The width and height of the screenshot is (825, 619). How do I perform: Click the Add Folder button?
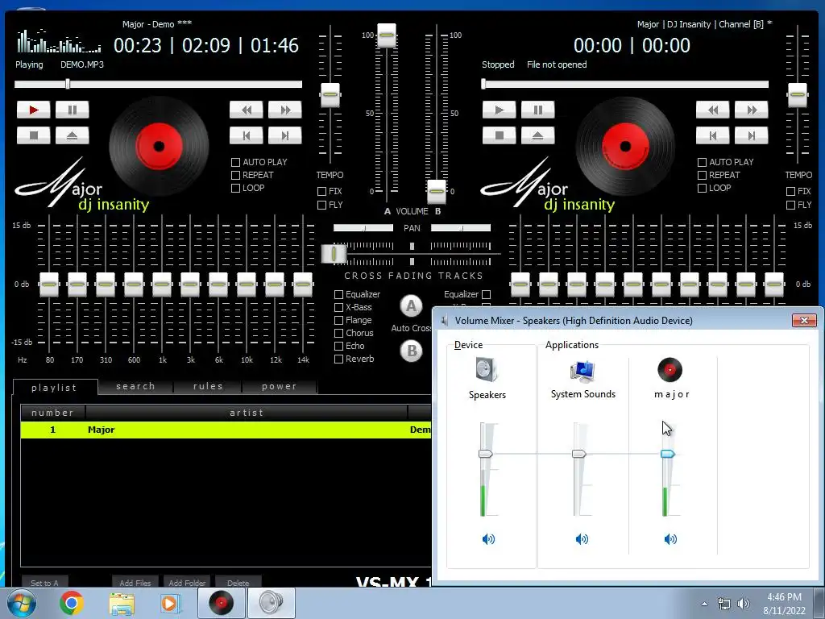tap(187, 582)
